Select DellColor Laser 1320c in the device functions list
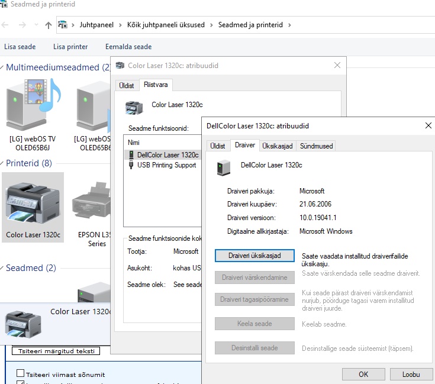 click(x=167, y=155)
